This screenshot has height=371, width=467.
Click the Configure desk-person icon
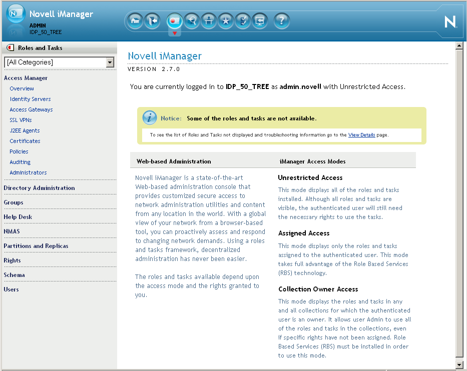click(209, 21)
